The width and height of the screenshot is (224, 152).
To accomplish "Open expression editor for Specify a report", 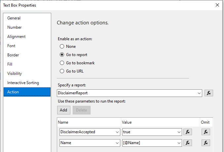I will click(209, 93).
